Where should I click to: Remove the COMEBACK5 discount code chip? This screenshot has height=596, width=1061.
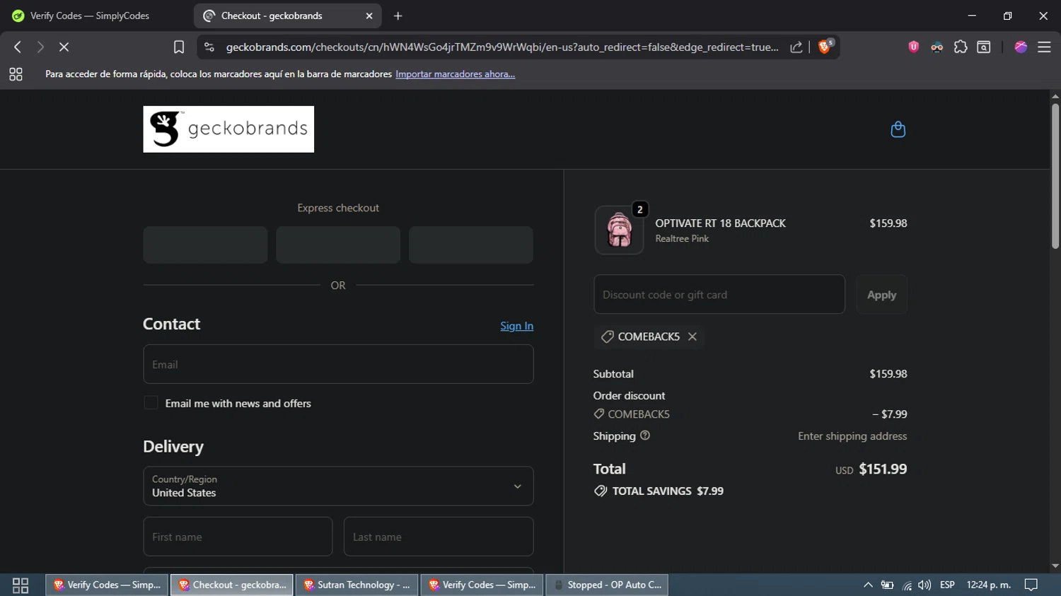[x=692, y=337]
